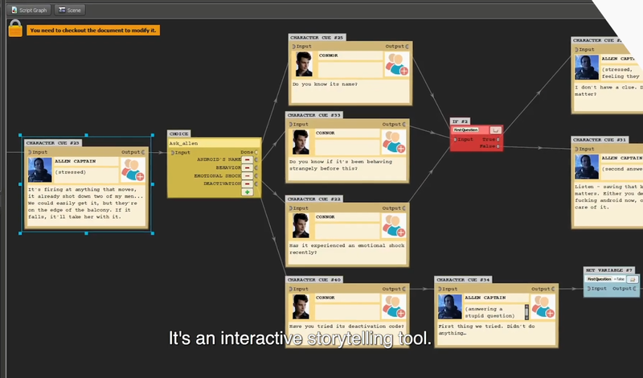Switch to the Script Graph tab

[x=27, y=10]
